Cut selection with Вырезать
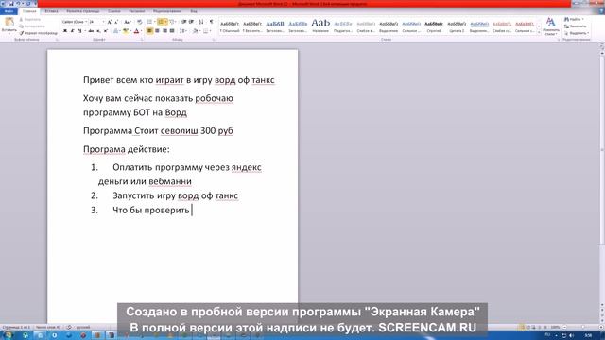The height and width of the screenshot is (340, 605). point(29,19)
